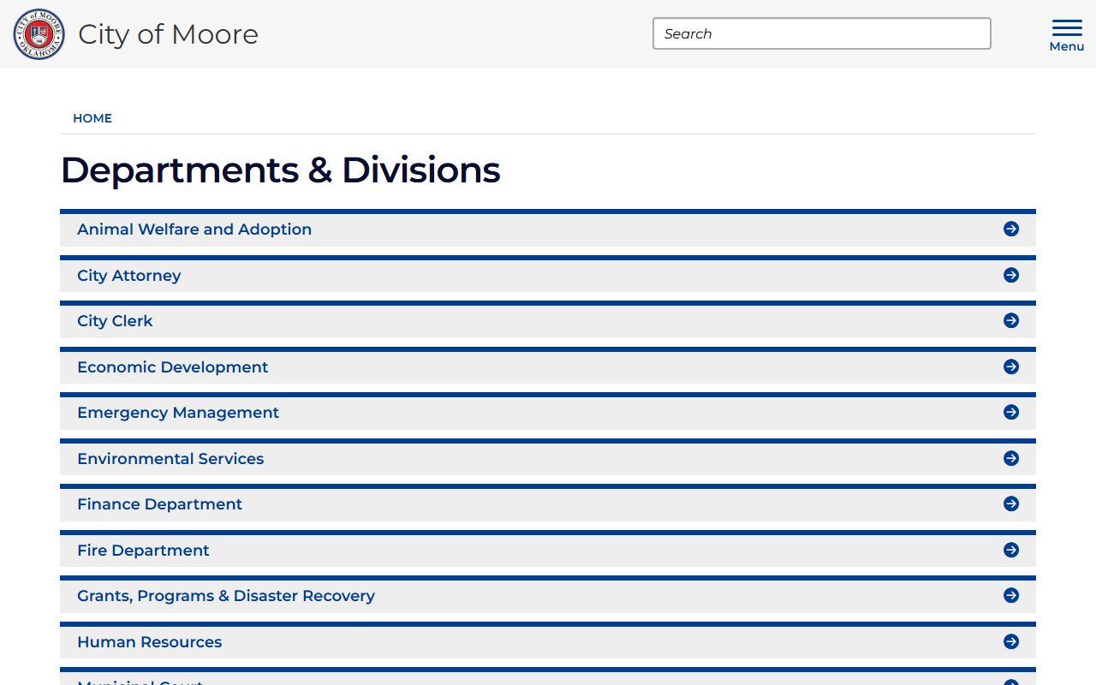Click the arrow icon for Animal Welfare and Adoption
This screenshot has width=1096, height=685.
pos(1011,229)
